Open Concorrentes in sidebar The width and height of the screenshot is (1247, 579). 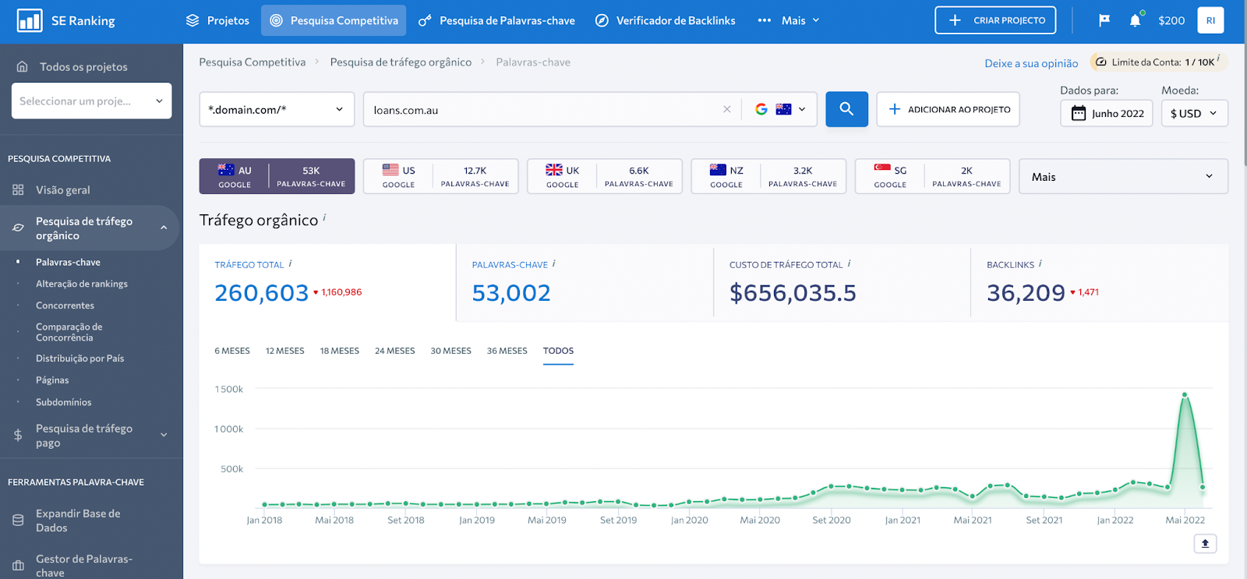coord(65,305)
